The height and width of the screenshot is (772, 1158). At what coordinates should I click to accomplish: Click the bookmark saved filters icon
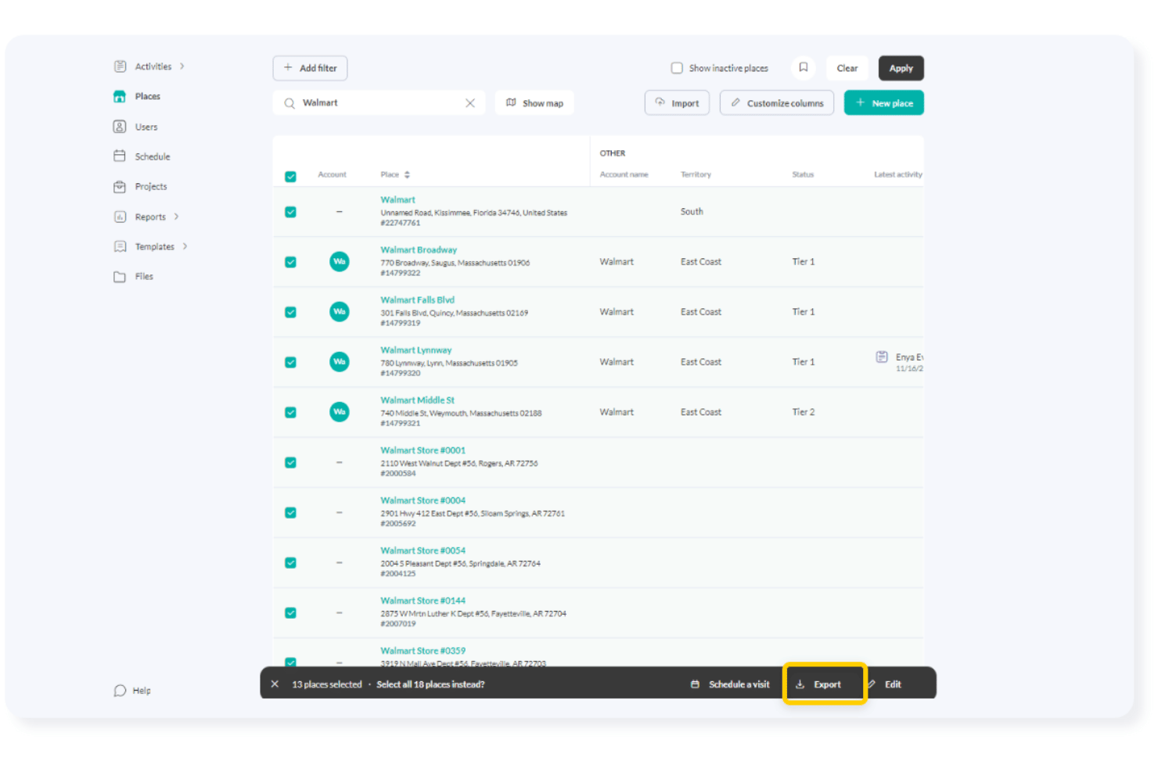(804, 68)
